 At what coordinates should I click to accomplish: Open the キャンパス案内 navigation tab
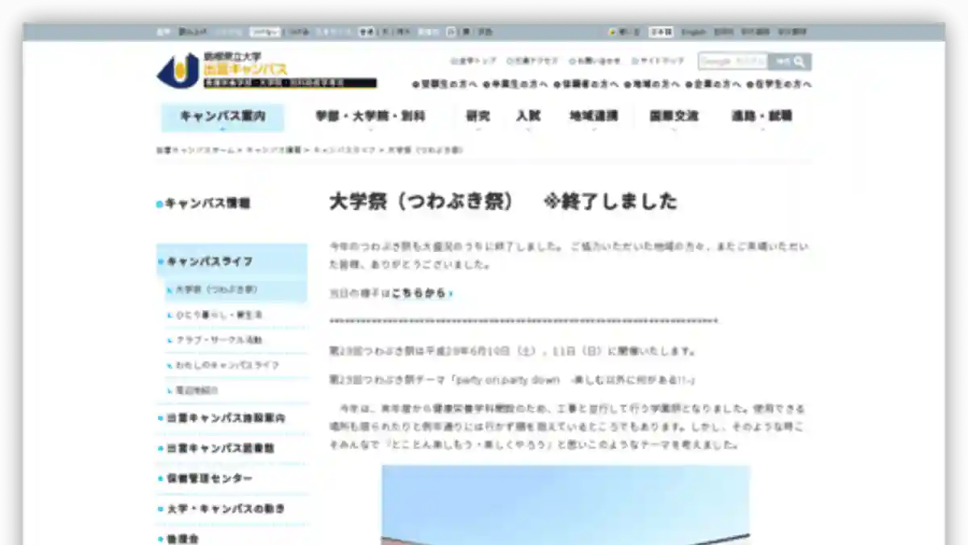pyautogui.click(x=223, y=116)
